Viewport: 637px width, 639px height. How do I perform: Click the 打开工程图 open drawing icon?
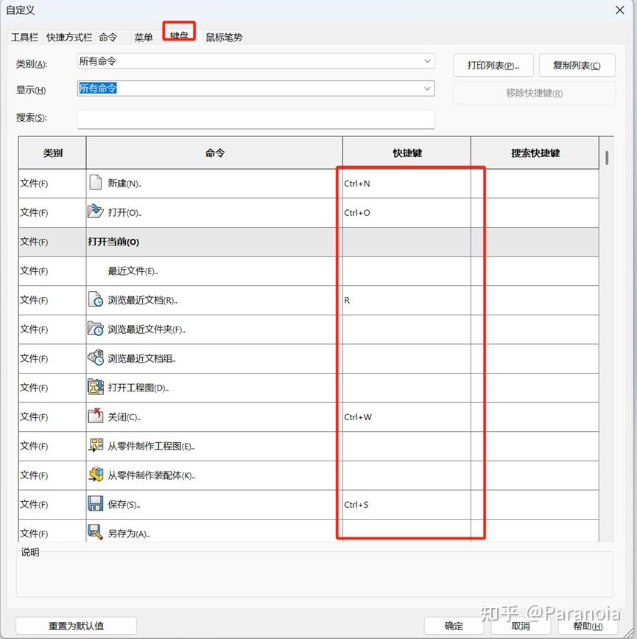tap(95, 387)
